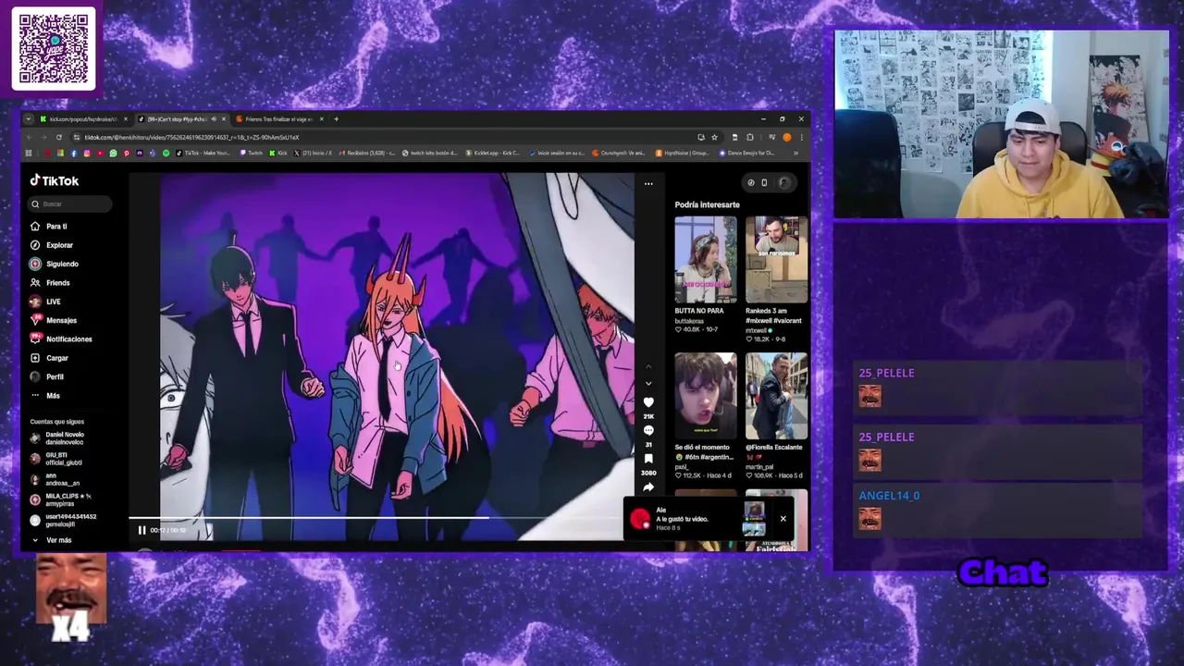The image size is (1184, 666).
Task: Open Fiorella Escalante suggested video
Action: click(x=776, y=396)
